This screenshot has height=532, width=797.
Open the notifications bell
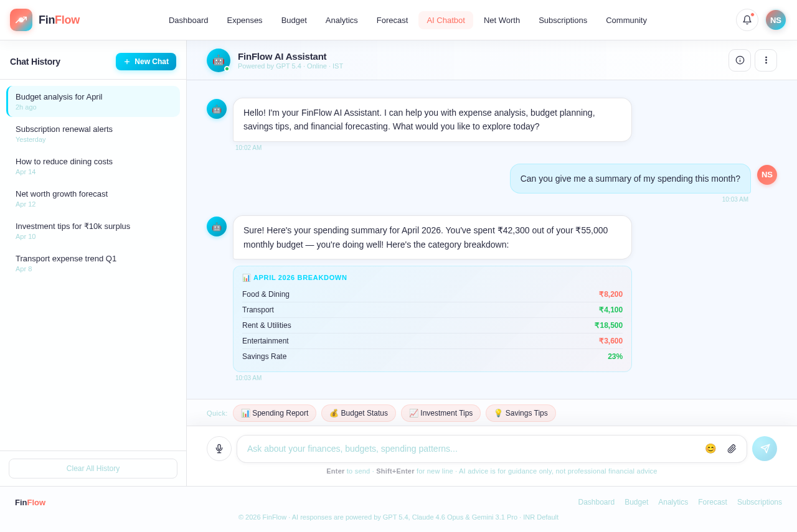[x=747, y=20]
